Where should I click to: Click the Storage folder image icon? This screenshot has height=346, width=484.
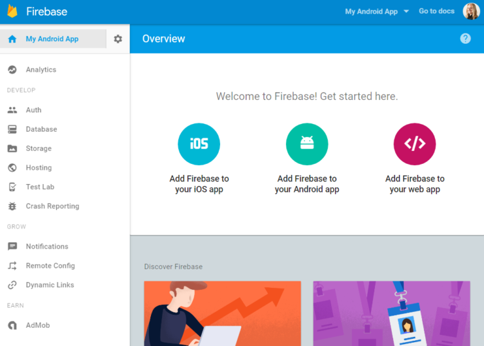click(x=12, y=148)
